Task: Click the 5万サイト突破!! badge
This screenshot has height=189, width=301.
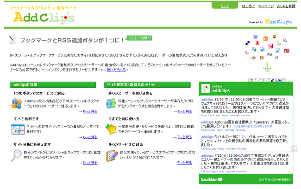Action: [x=139, y=38]
